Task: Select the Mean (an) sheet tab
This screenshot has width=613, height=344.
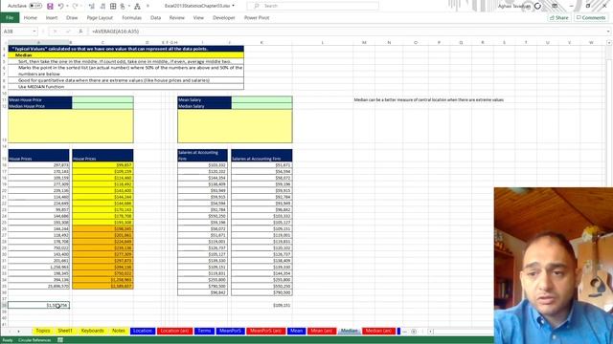Action: coord(322,331)
